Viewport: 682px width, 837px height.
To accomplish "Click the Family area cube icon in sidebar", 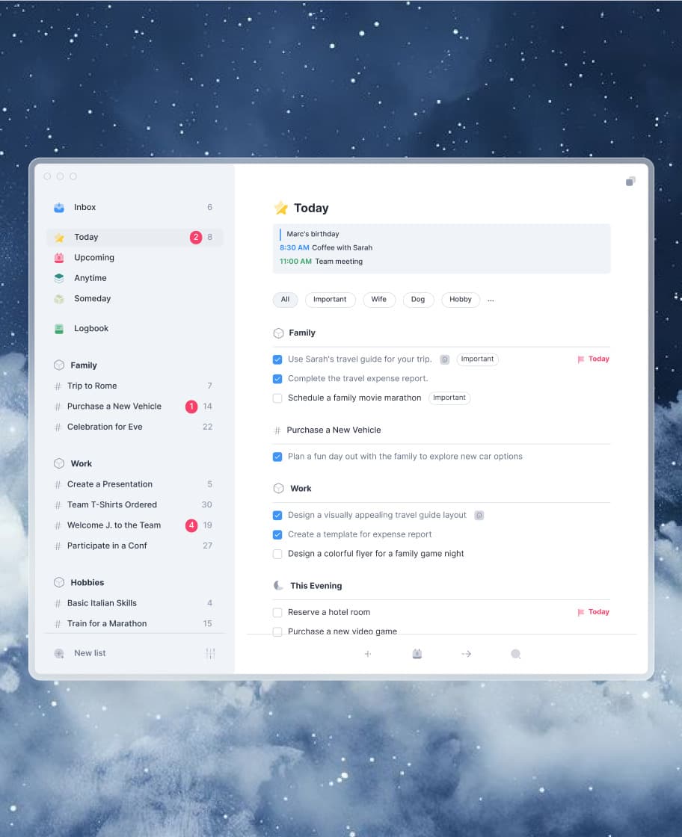I will (59, 365).
